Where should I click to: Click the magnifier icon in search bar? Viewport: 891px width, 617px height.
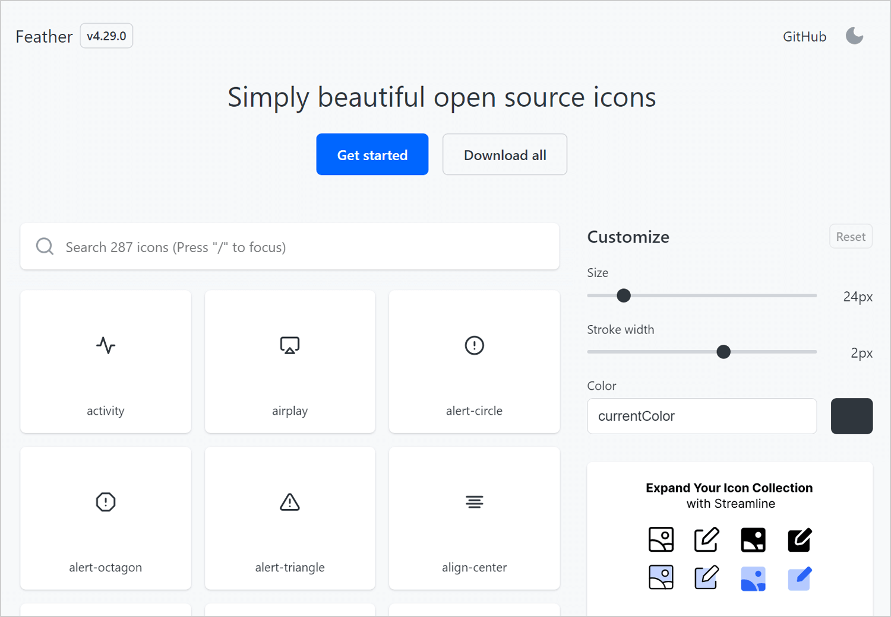pos(45,246)
